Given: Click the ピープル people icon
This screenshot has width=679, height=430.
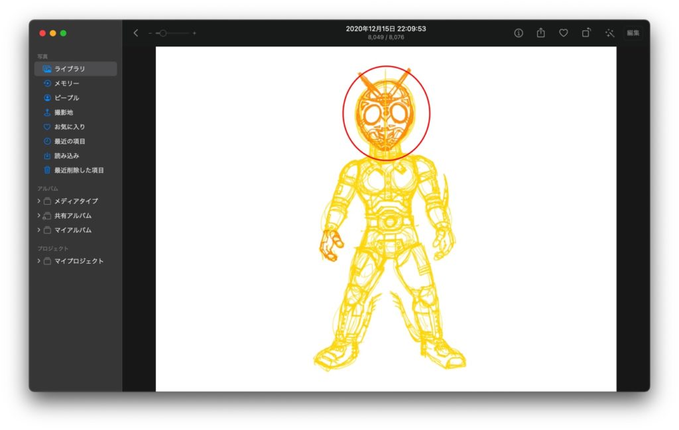Looking at the screenshot, I should coord(47,98).
